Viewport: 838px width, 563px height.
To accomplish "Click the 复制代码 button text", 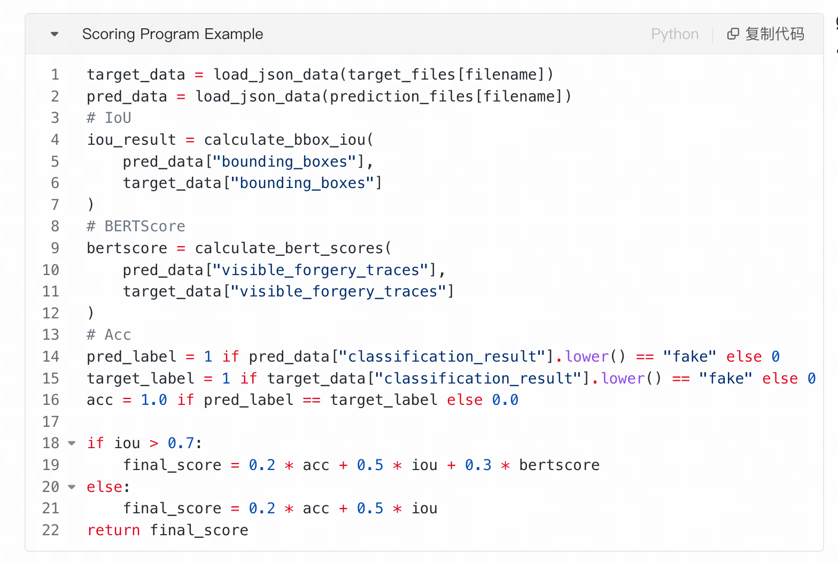I will [774, 34].
